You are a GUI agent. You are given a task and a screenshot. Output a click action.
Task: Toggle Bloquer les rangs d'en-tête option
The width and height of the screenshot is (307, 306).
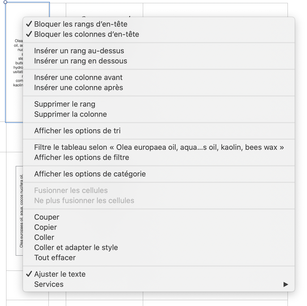point(81,24)
